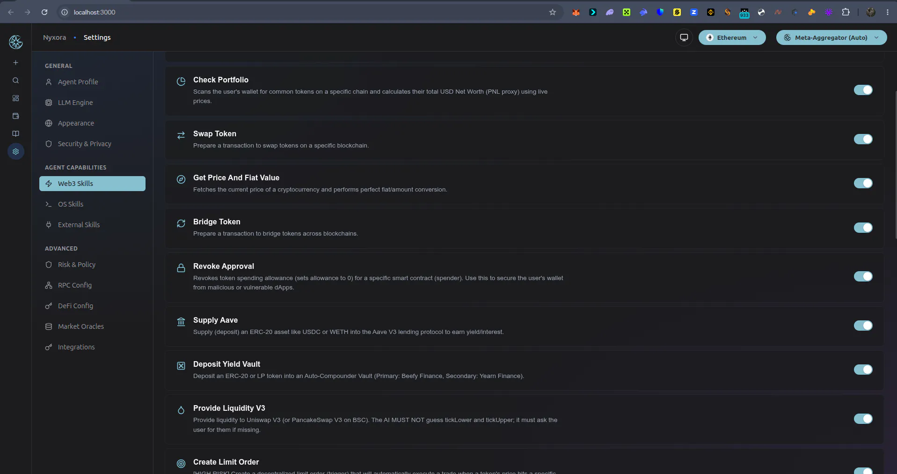Click the page vertical scrollbar

[895, 164]
